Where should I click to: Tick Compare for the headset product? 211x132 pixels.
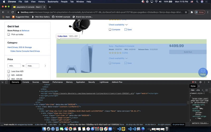point(110,30)
